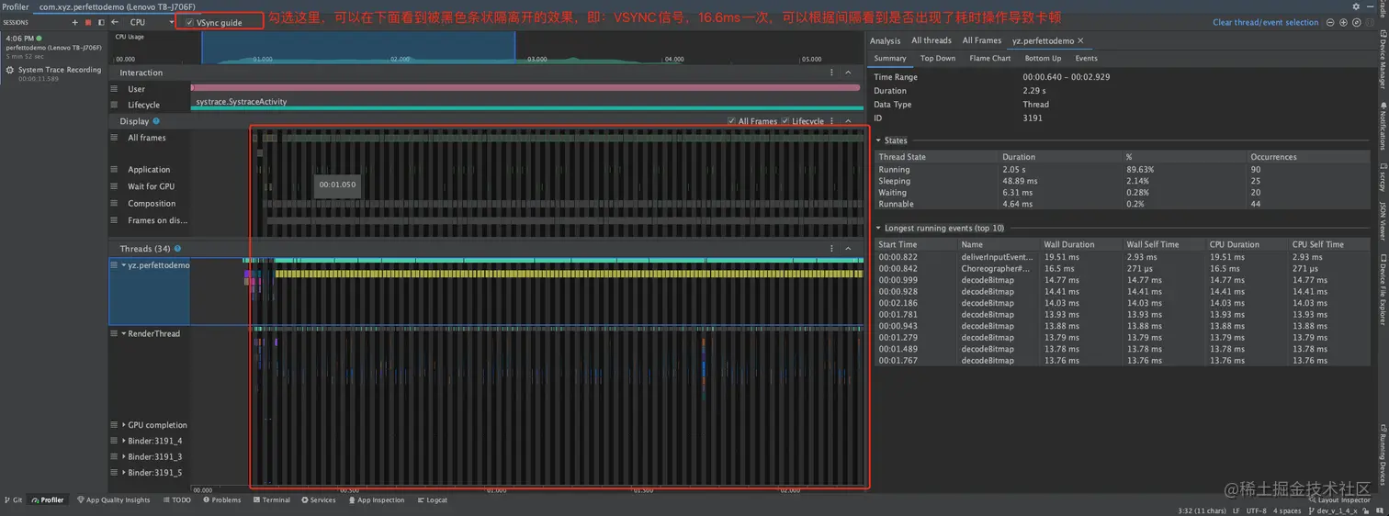Open the Profiler tool window button

48,500
